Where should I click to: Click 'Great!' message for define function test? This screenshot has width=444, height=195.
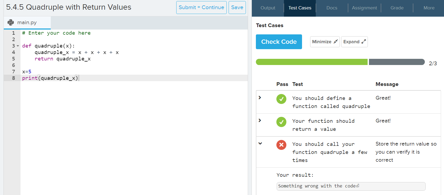coord(383,98)
